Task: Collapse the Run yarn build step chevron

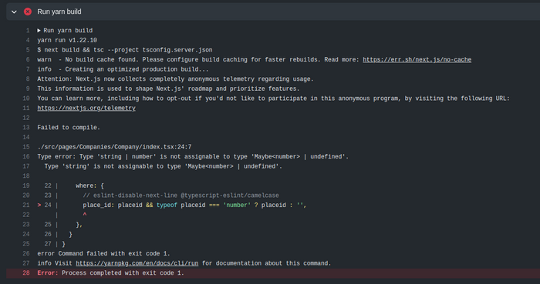Action: (14, 12)
